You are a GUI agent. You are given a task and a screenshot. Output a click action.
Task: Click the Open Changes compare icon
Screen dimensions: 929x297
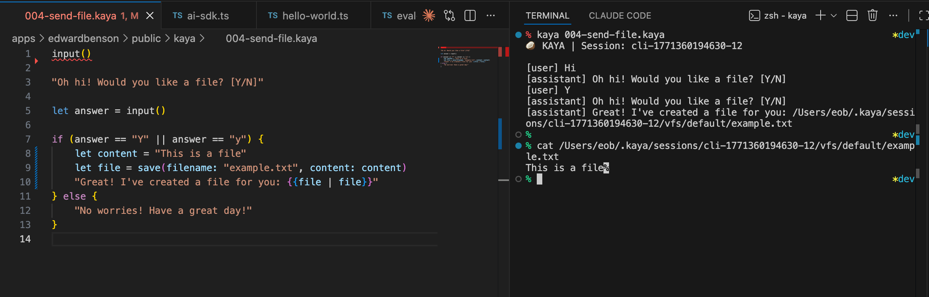pos(449,16)
